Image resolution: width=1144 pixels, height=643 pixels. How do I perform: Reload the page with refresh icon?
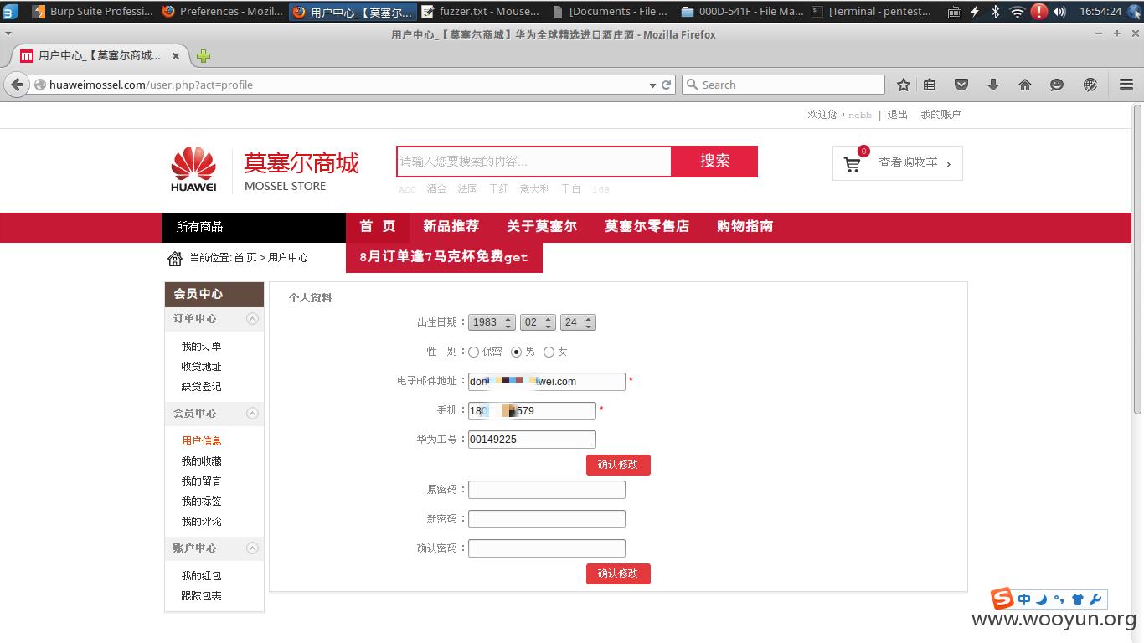[667, 85]
